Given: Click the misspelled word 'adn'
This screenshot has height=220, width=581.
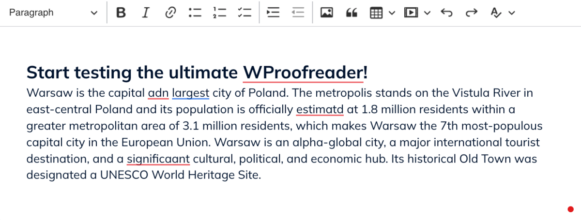Looking at the screenshot, I should (x=158, y=93).
